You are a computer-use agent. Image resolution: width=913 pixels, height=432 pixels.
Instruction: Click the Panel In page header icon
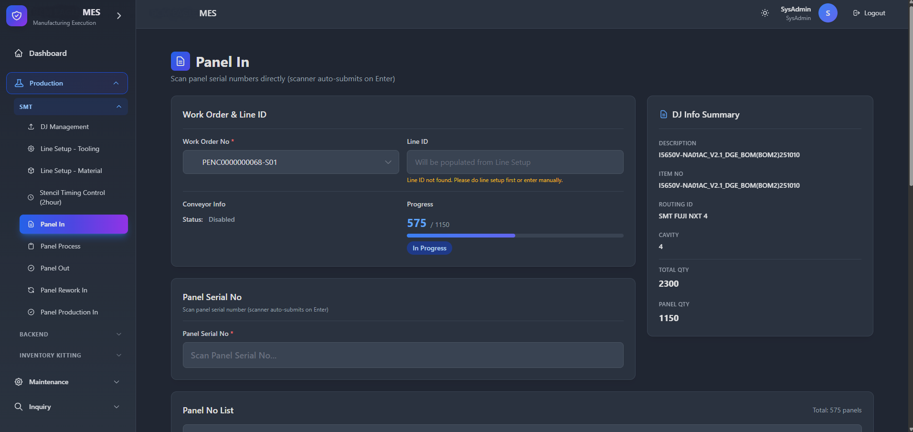[180, 61]
